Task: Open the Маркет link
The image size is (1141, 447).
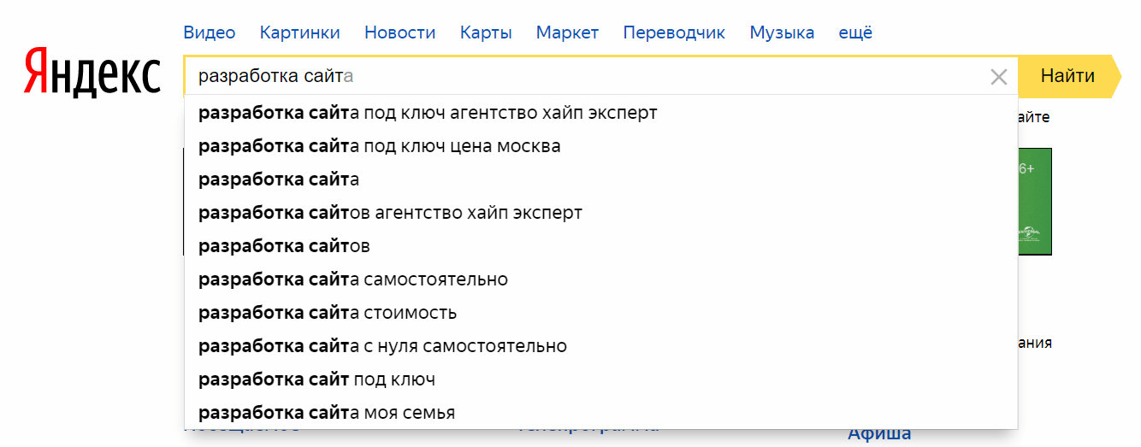Action: 567,32
